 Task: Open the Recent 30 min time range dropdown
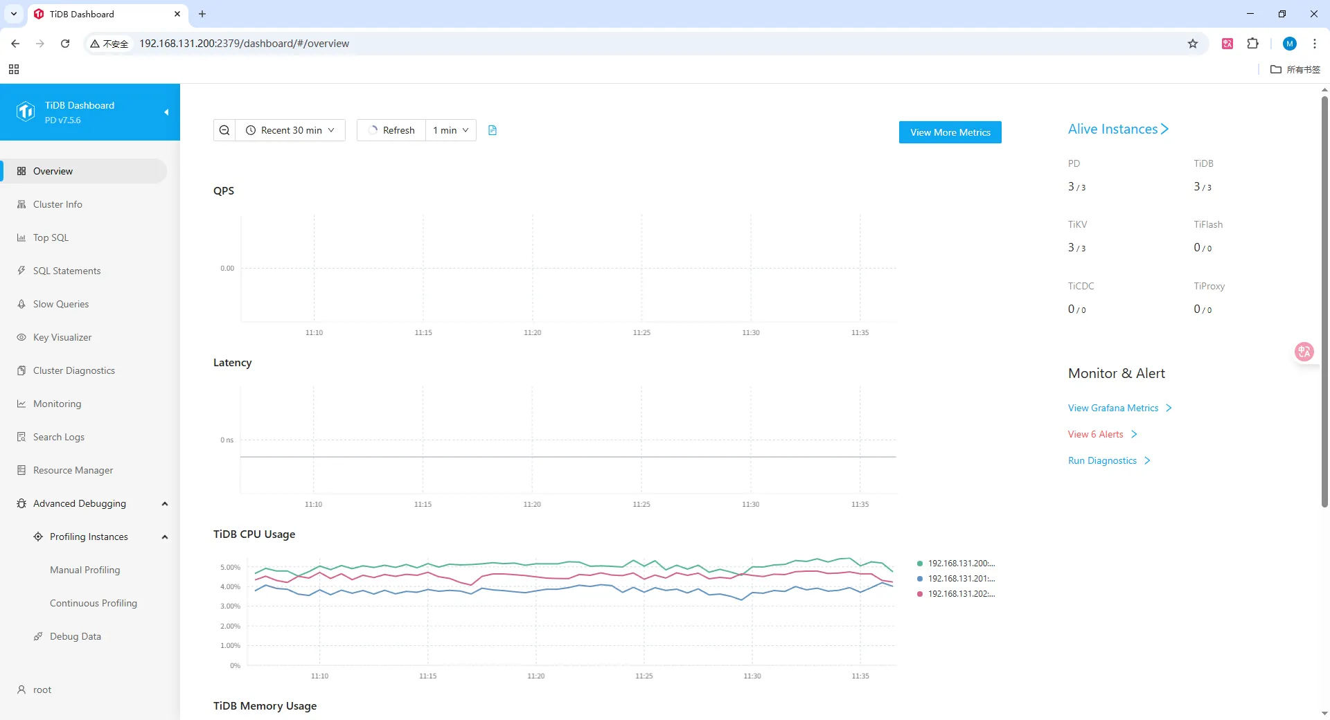(291, 130)
